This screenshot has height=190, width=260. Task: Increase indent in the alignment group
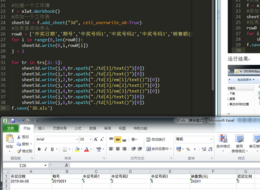click(x=140, y=149)
